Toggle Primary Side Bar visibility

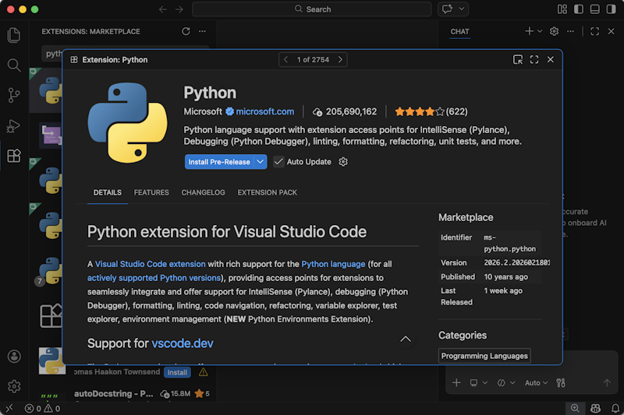579,9
